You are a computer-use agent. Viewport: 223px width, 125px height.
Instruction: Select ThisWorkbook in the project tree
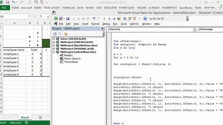click(71, 62)
